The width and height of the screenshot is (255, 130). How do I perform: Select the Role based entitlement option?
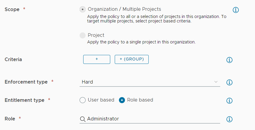tap(122, 100)
